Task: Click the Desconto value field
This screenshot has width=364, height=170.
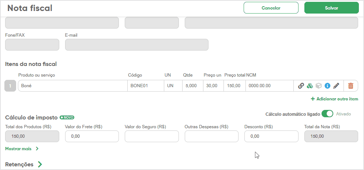Action: [271, 136]
